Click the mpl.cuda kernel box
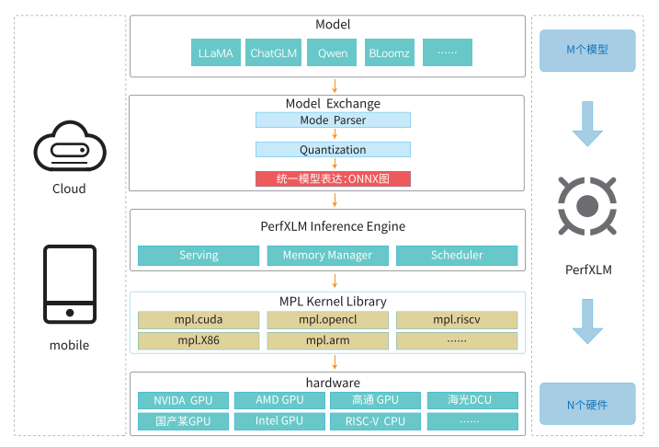The image size is (659, 447). pyautogui.click(x=199, y=320)
